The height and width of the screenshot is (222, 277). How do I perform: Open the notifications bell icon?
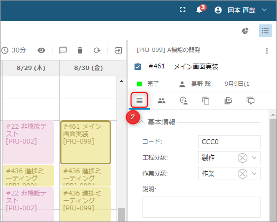[199, 10]
